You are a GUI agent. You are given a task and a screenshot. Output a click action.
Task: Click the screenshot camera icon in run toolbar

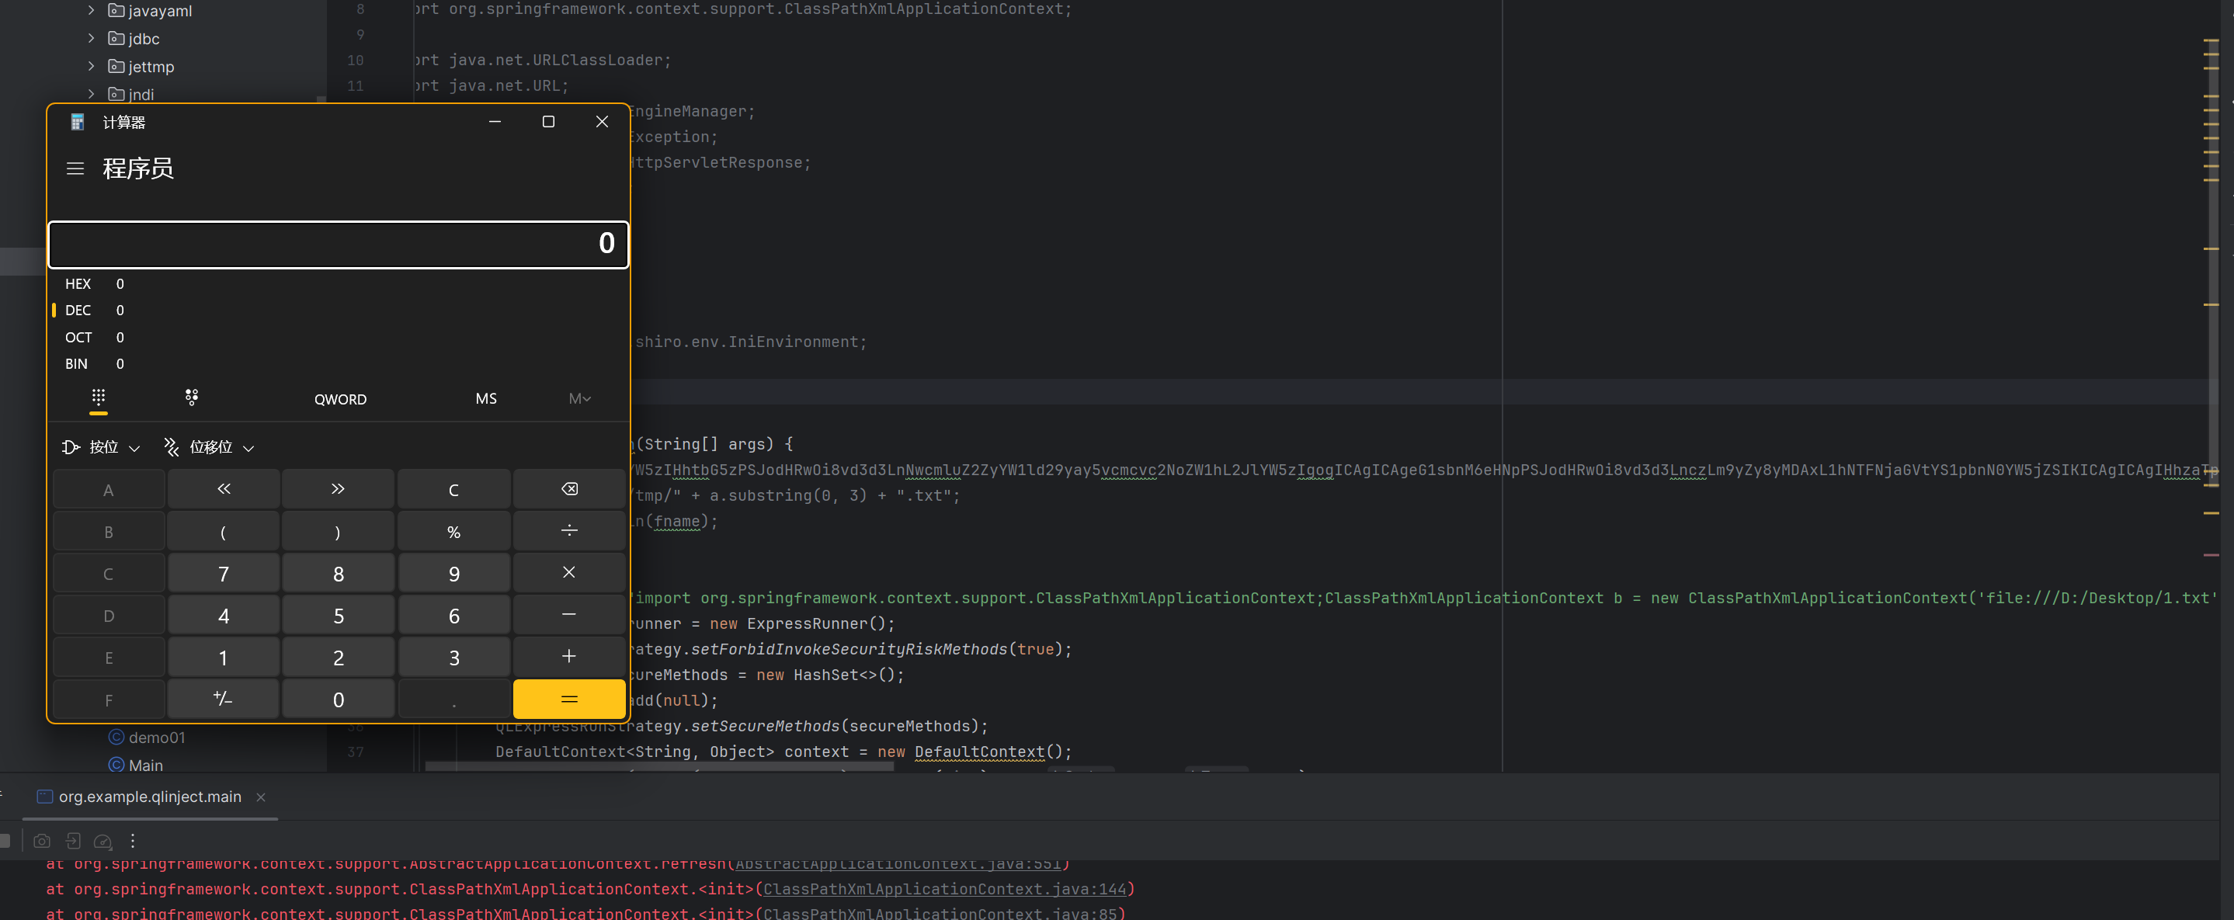[x=42, y=841]
